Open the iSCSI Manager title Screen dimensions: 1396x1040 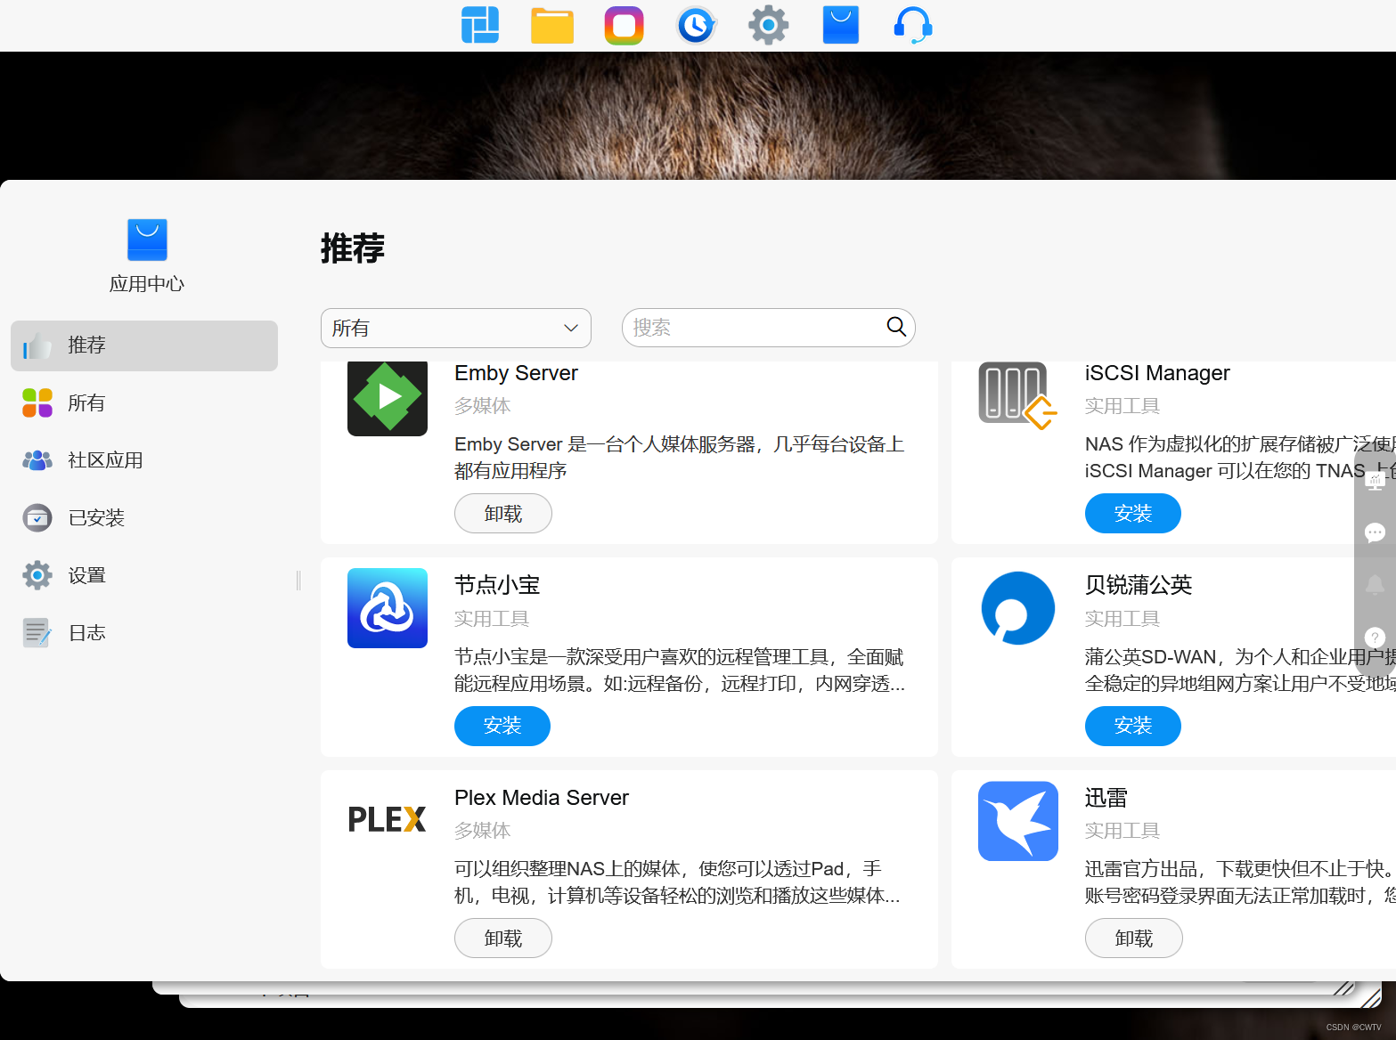[x=1157, y=373]
